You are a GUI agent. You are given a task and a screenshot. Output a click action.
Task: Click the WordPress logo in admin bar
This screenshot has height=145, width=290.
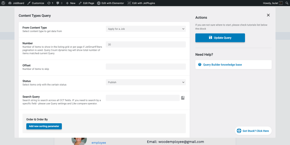(x=3, y=3)
